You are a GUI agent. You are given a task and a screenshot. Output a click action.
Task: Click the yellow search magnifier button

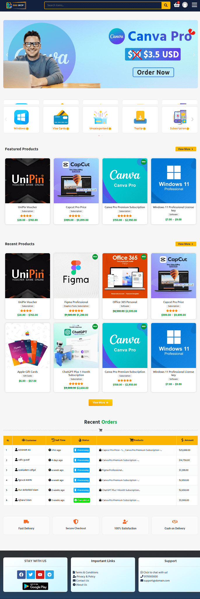[166, 5]
